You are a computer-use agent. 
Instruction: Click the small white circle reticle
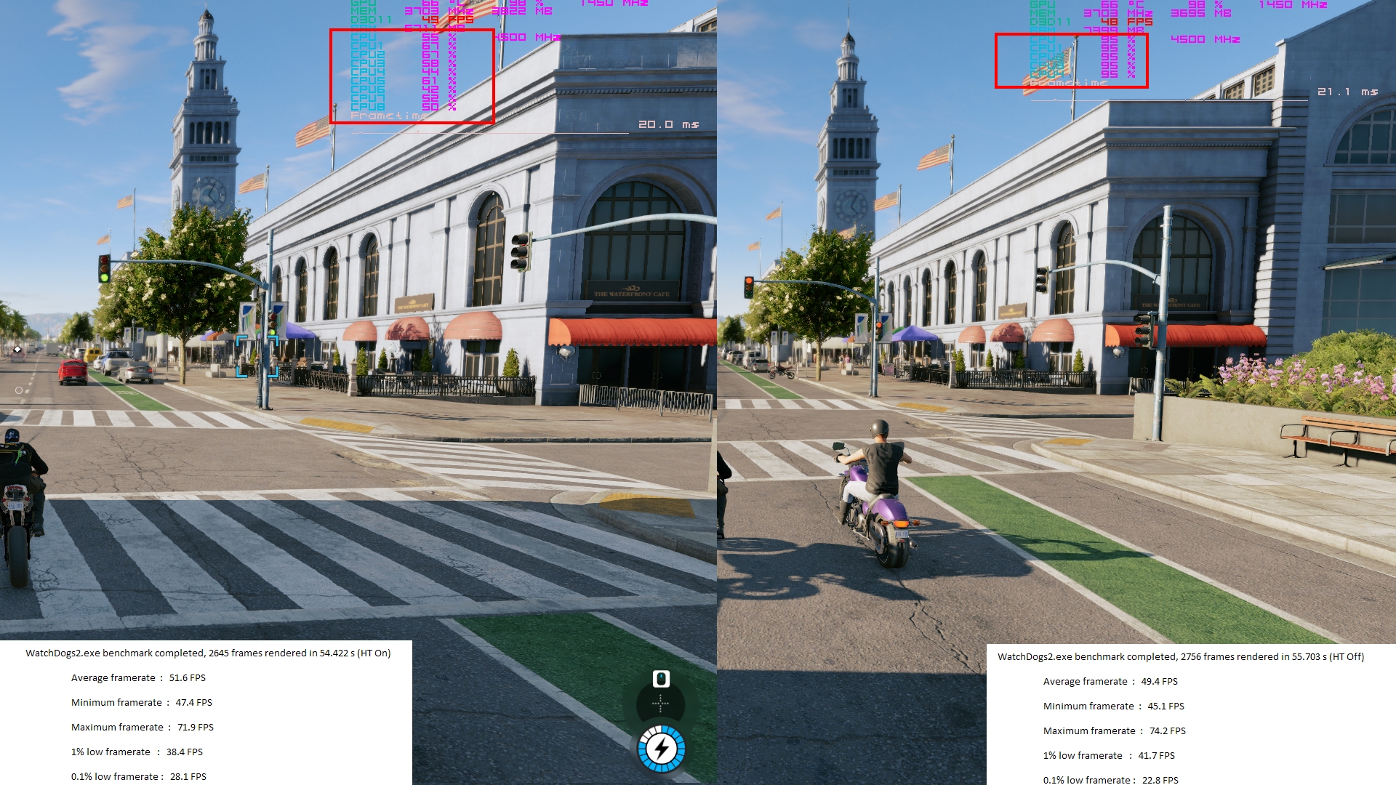(x=19, y=390)
